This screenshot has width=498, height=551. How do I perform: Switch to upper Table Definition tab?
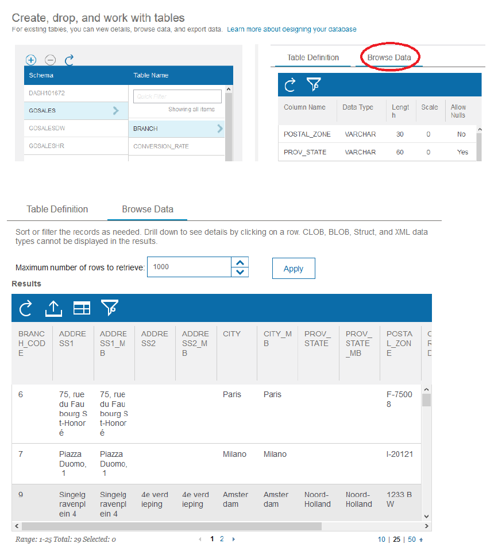tap(313, 57)
